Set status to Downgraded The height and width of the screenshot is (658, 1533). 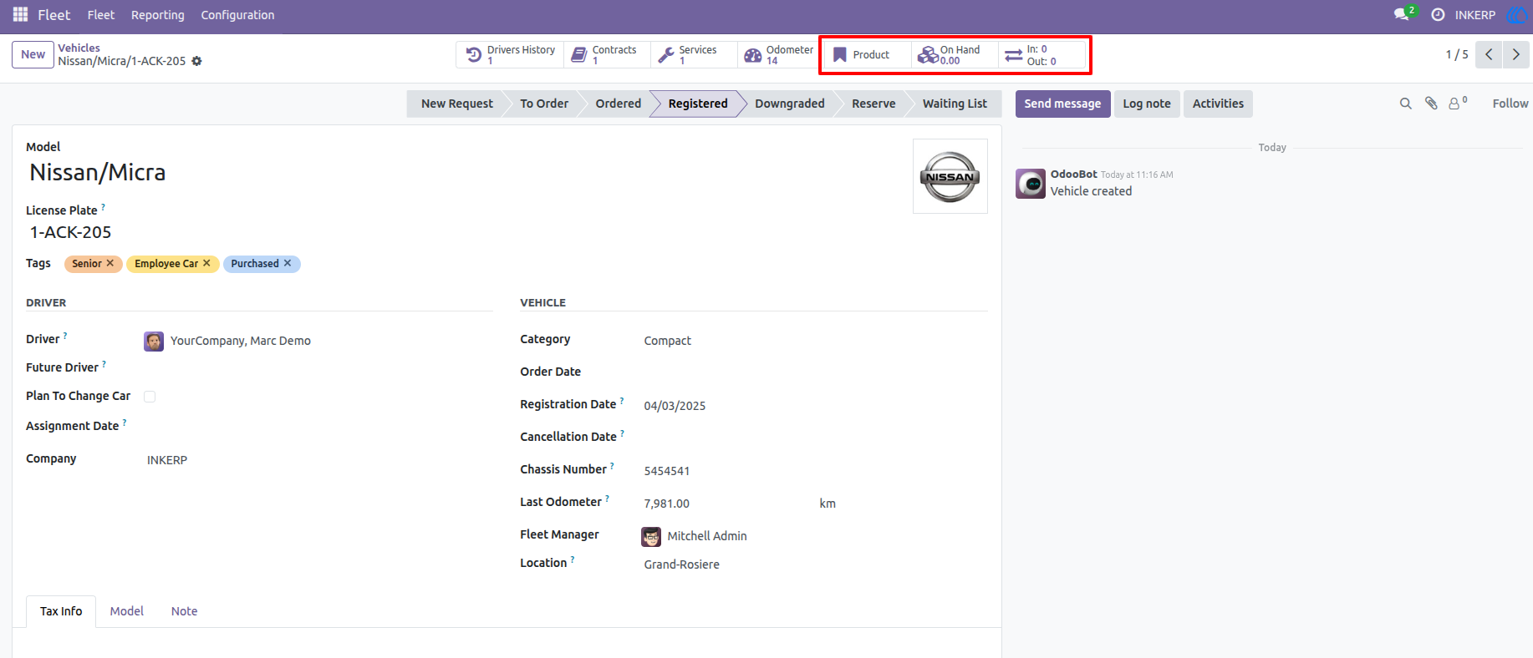tap(789, 104)
